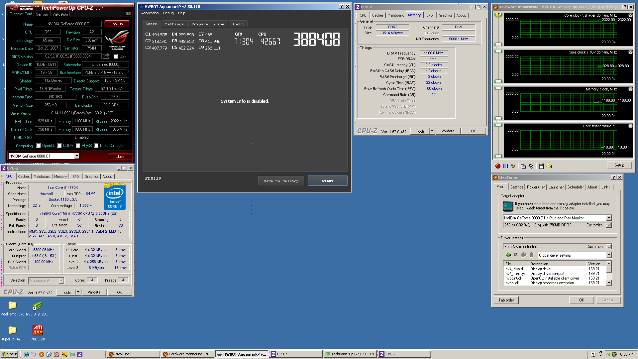The height and width of the screenshot is (359, 638).
Task: Expand Tools dropdown arrow in CPU-Z CPU window
Action: (x=78, y=292)
